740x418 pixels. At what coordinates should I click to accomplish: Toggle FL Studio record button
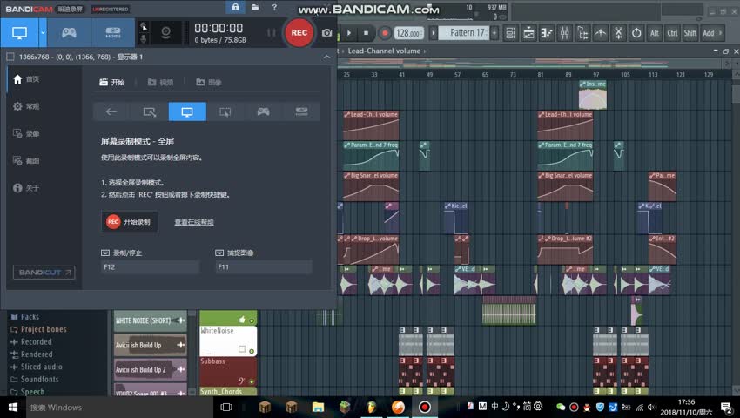coord(385,33)
